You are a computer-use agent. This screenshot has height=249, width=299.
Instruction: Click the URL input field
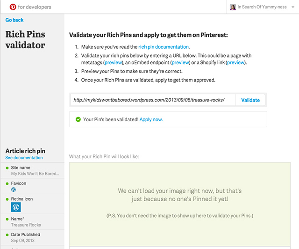coord(152,100)
